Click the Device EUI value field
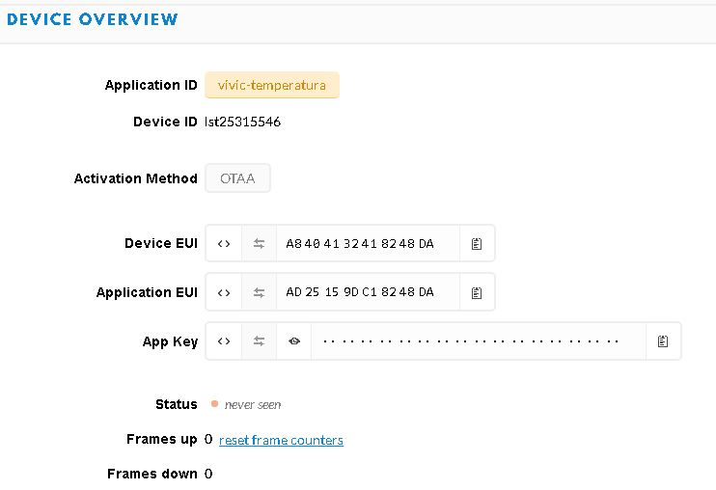The height and width of the screenshot is (490, 716). pyautogui.click(x=367, y=244)
